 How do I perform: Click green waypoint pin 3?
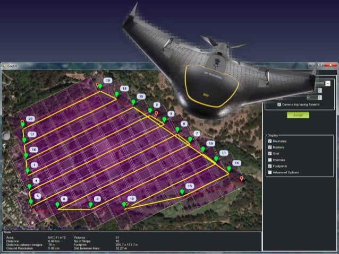[164, 119]
